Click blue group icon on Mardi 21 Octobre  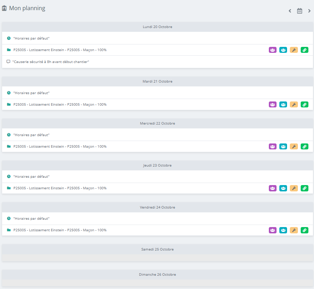tap(283, 105)
